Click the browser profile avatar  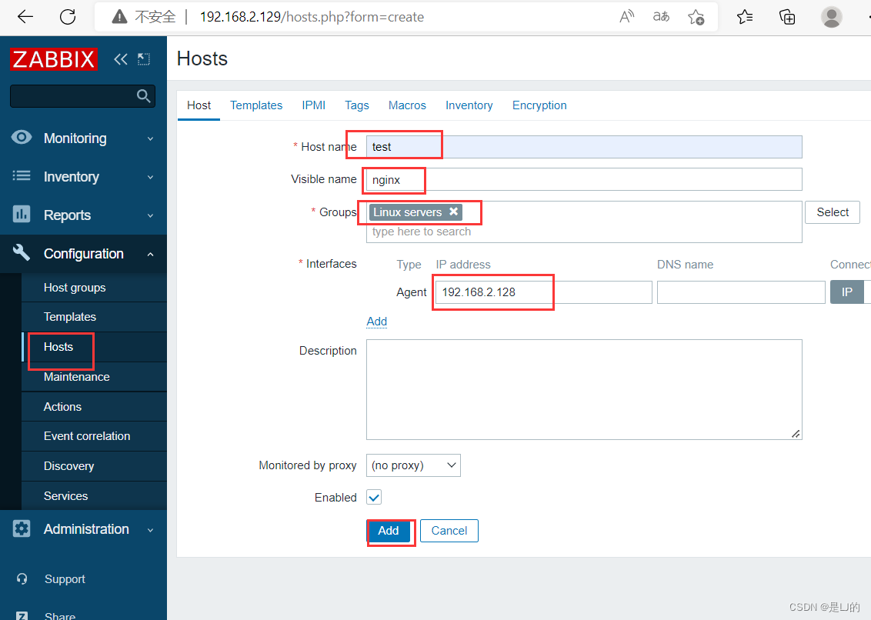coord(832,17)
